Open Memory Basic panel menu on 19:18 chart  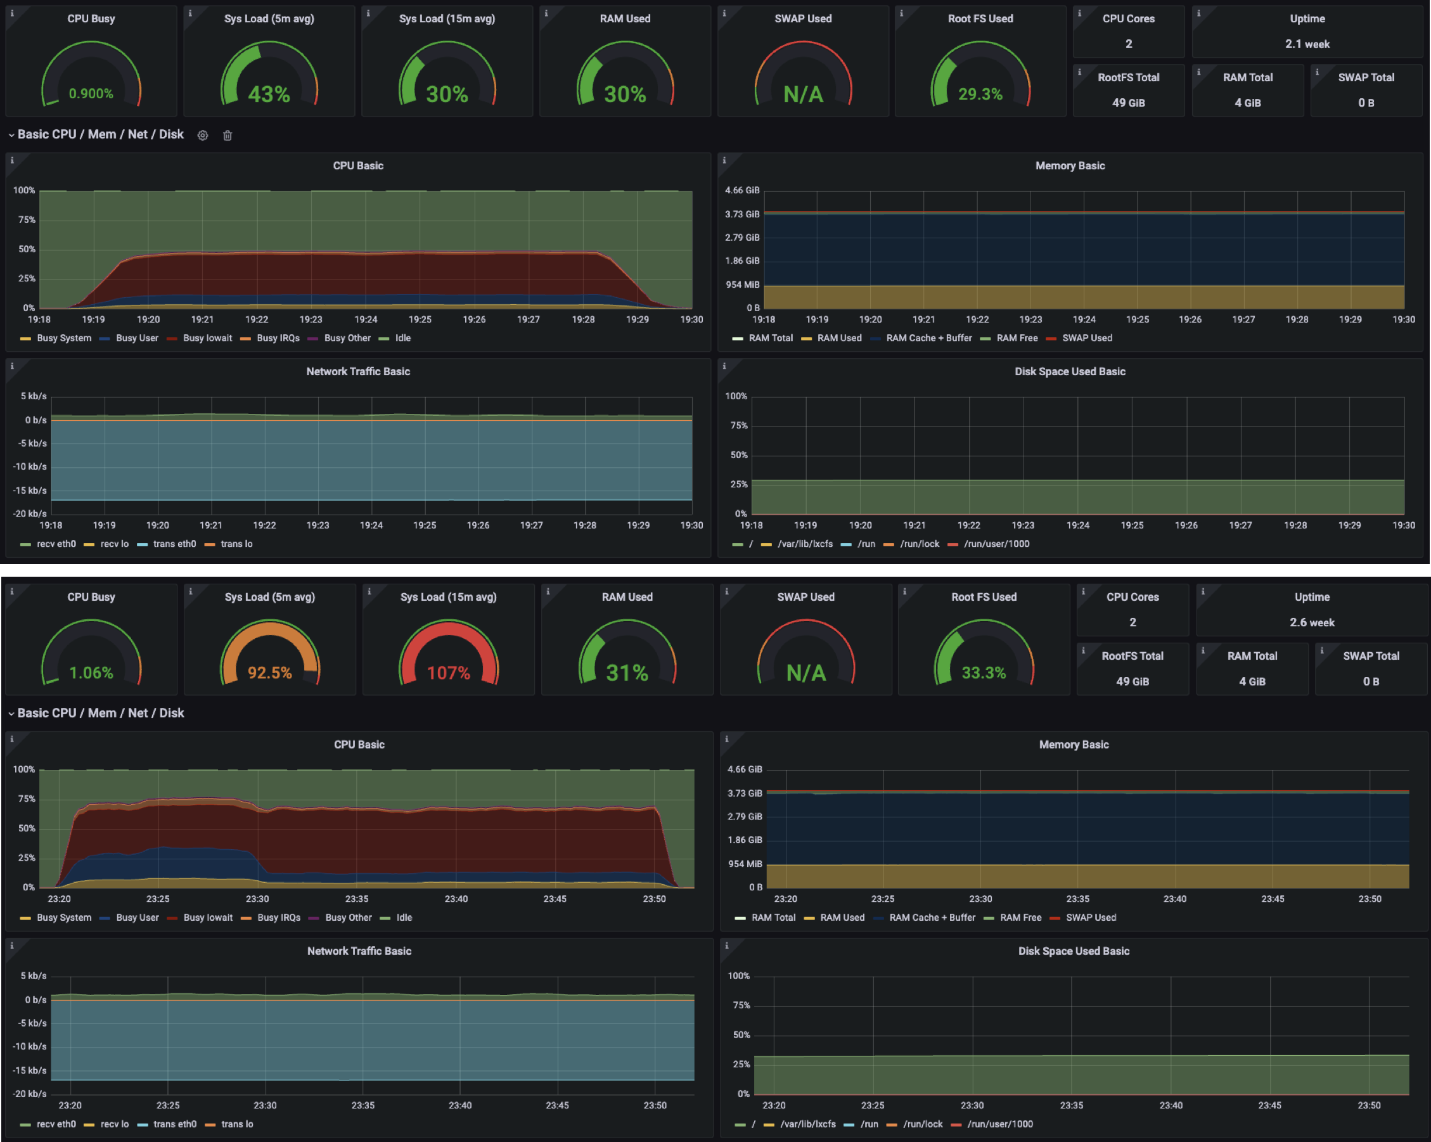(1070, 166)
